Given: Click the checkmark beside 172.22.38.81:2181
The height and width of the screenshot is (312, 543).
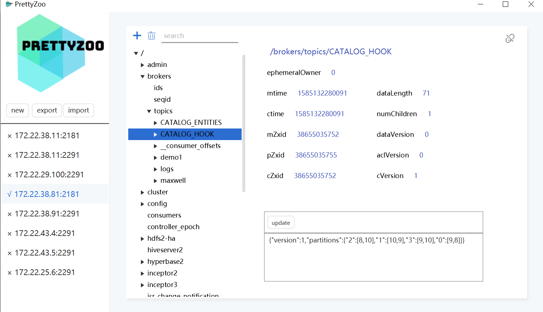Looking at the screenshot, I should pyautogui.click(x=9, y=194).
